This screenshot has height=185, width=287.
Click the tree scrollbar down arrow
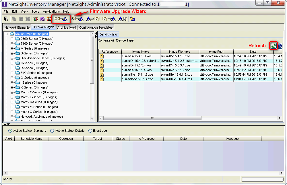(92, 119)
